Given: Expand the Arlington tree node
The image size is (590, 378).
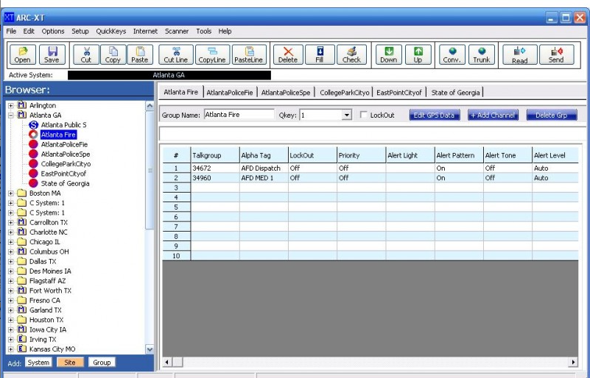Looking at the screenshot, I should [11, 106].
